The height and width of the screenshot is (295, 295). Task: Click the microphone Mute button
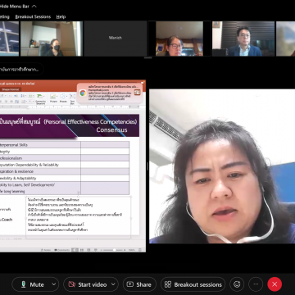(32, 284)
